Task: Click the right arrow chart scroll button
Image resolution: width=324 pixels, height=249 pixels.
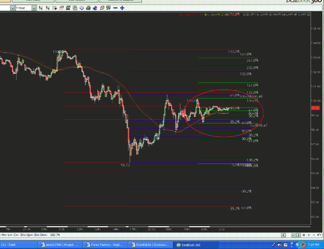Action: click(299, 235)
